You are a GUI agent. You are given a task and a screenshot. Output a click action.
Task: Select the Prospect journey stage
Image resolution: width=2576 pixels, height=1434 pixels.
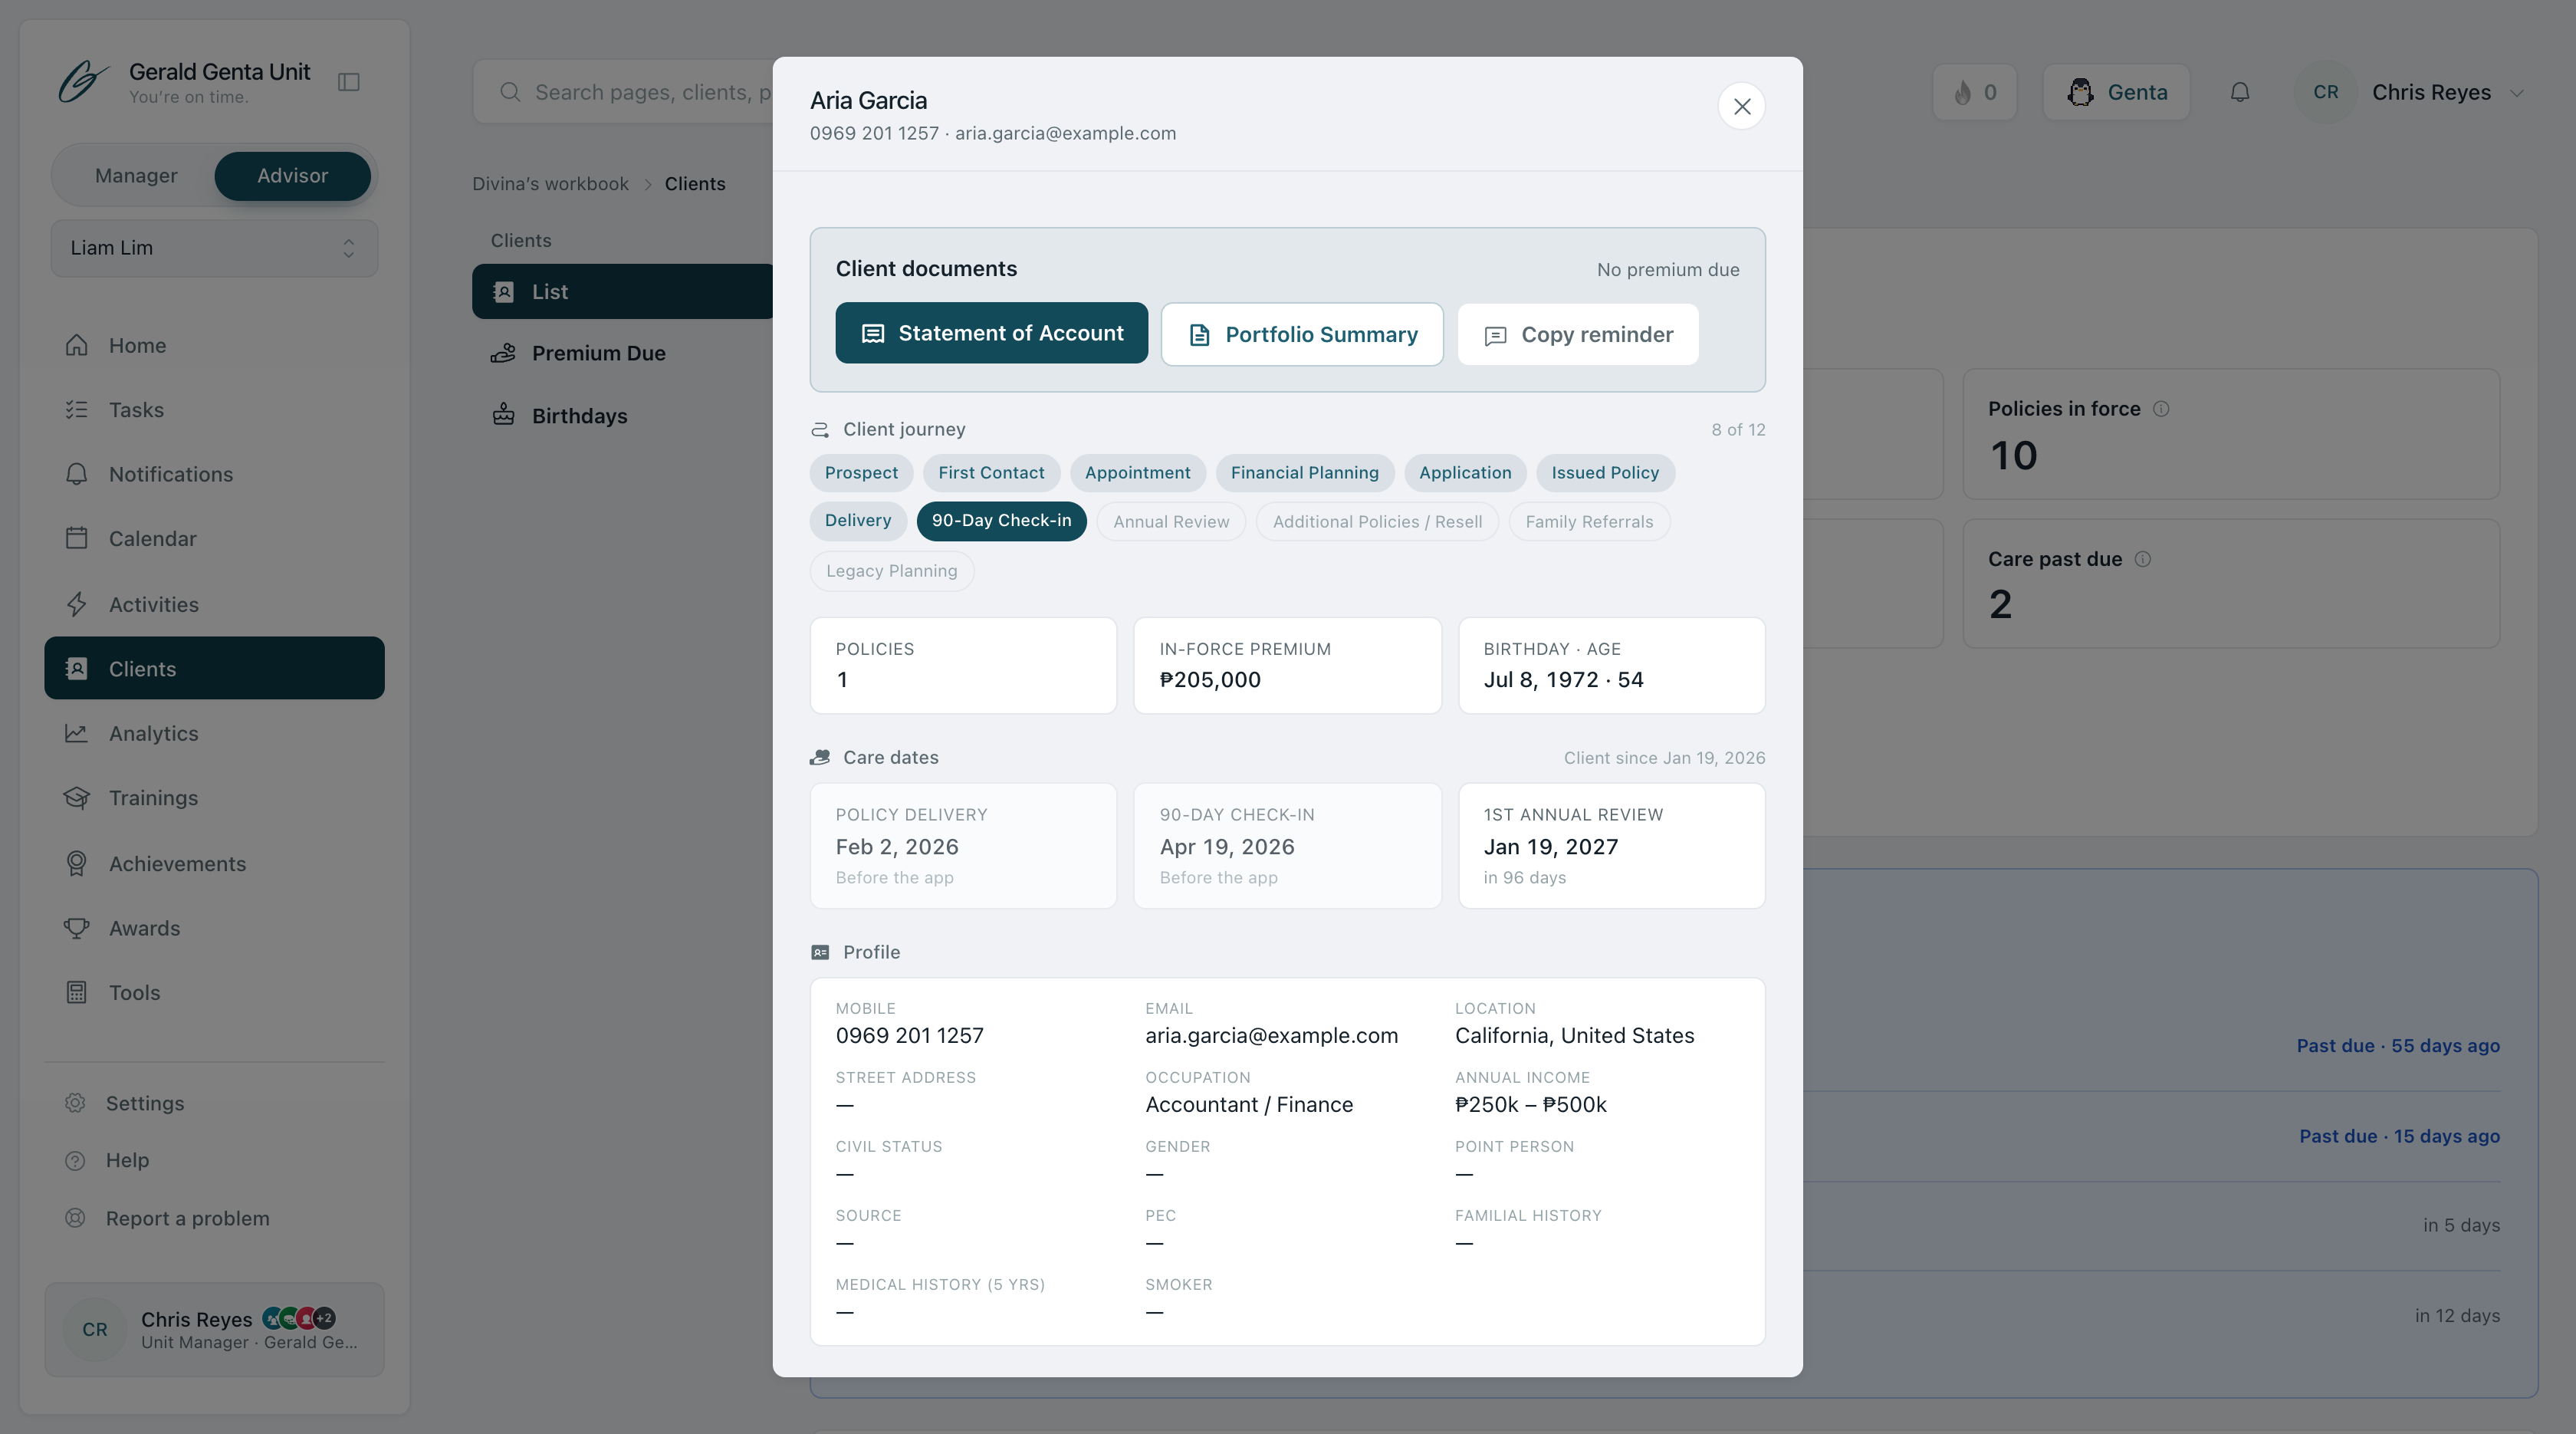861,473
